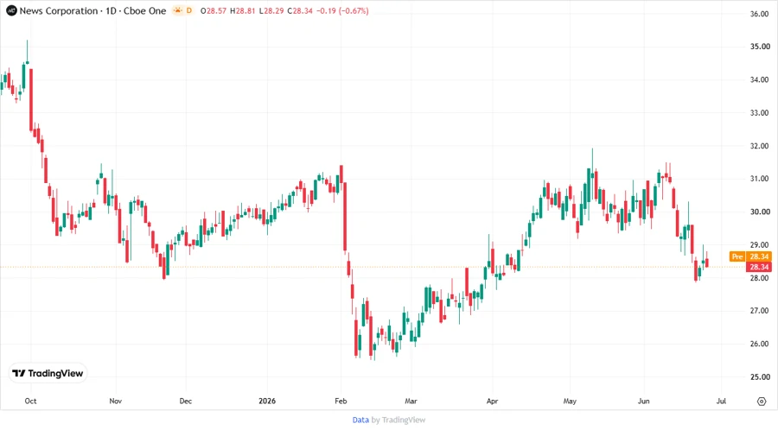Click the 32.00 price axis label
This screenshot has width=778, height=430.
[x=760, y=146]
